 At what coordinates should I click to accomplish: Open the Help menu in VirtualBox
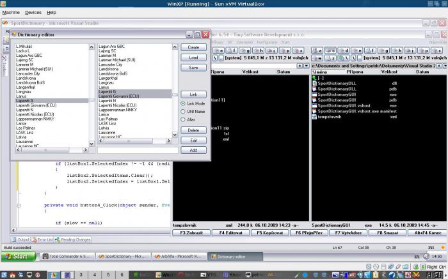(51, 13)
